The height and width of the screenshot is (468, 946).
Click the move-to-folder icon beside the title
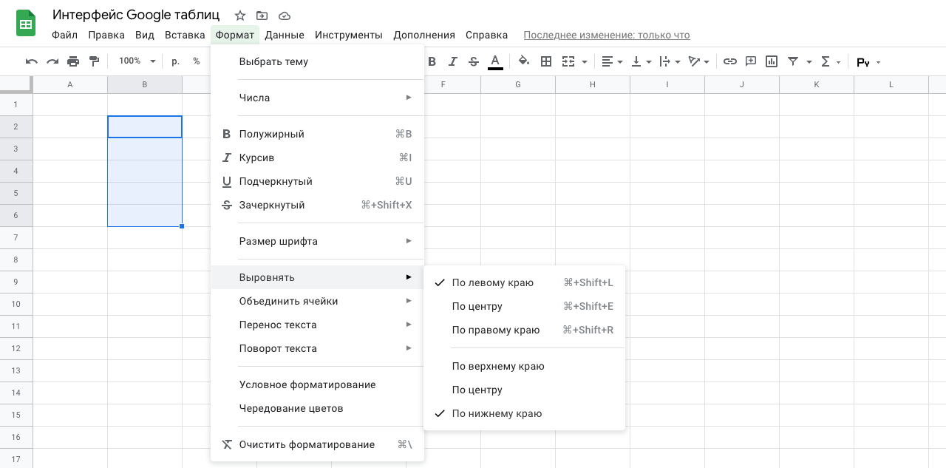(262, 16)
